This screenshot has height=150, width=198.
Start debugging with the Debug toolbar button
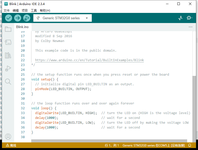click(27, 18)
